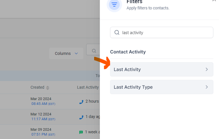
Task: Click the phone icon beside 1 day ago
Action: coord(81,117)
